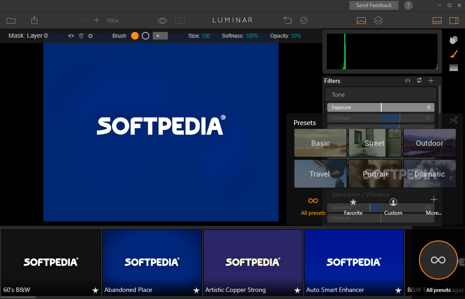
Task: Open mask settings gear icon
Action: click(90, 36)
